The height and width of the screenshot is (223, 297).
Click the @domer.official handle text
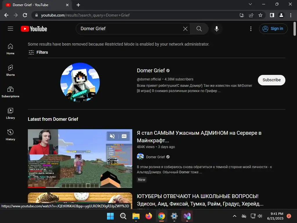tap(149, 79)
